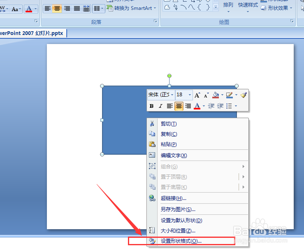Click the ribbon Distributed alignment icon
The width and height of the screenshot is (304, 251).
(x=86, y=9)
